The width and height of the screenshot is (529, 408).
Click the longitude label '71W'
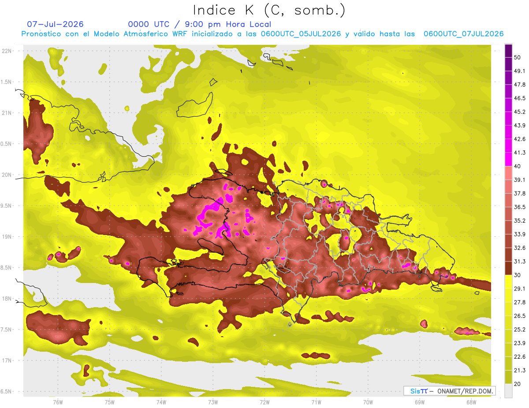pyautogui.click(x=316, y=402)
